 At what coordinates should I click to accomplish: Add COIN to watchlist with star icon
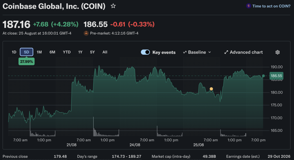pyautogui.click(x=113, y=6)
